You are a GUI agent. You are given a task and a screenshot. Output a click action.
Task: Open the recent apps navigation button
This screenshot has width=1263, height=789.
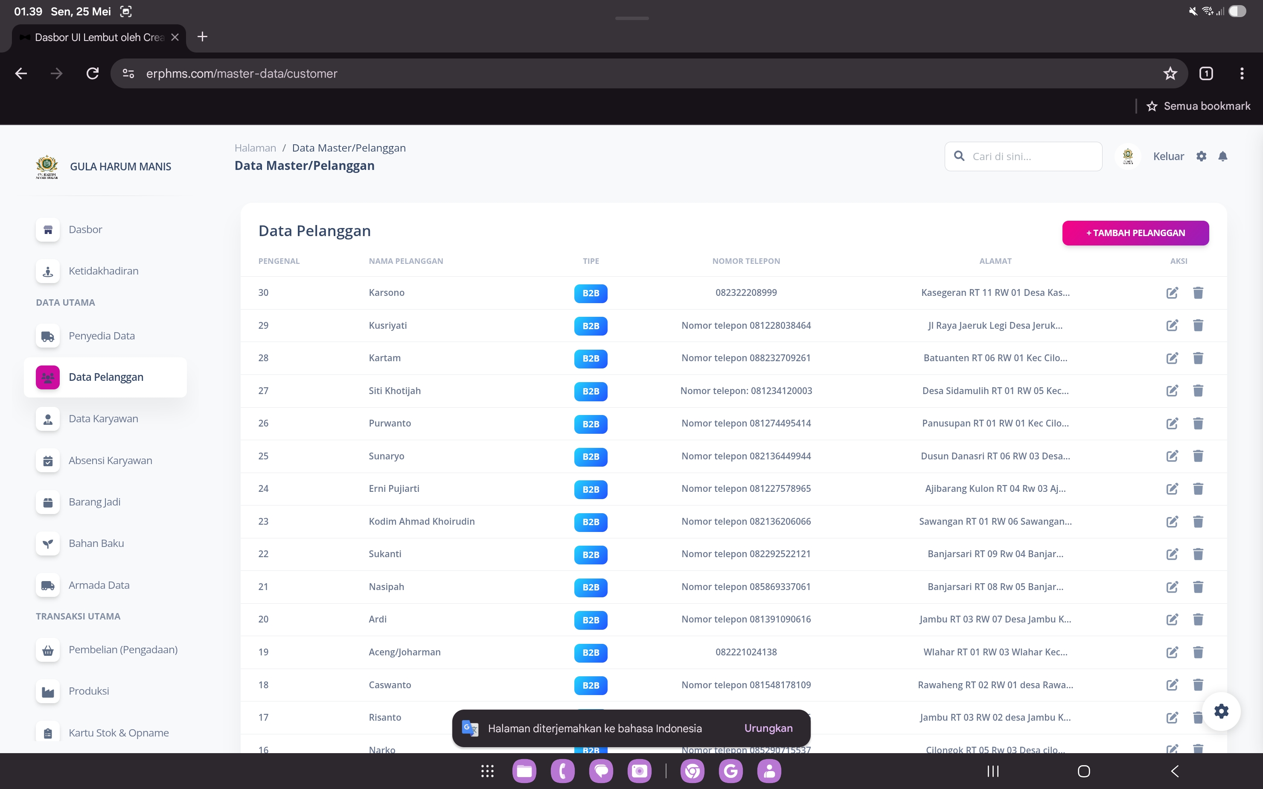pos(993,771)
